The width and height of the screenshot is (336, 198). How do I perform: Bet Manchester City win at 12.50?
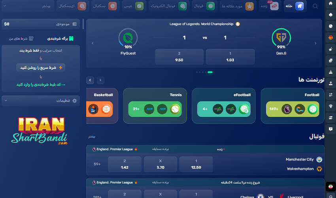point(196,164)
